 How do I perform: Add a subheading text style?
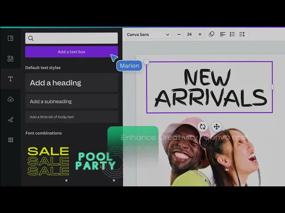pyautogui.click(x=72, y=102)
